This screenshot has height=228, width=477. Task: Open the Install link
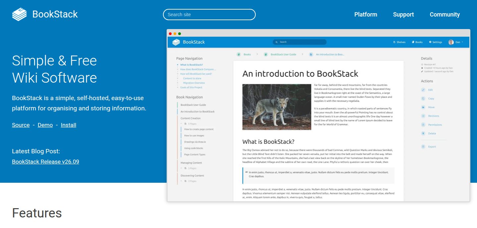tap(69, 125)
